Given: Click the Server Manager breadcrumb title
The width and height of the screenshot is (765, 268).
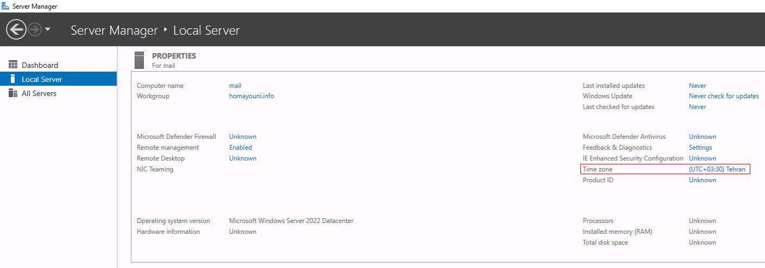Looking at the screenshot, I should tap(114, 30).
